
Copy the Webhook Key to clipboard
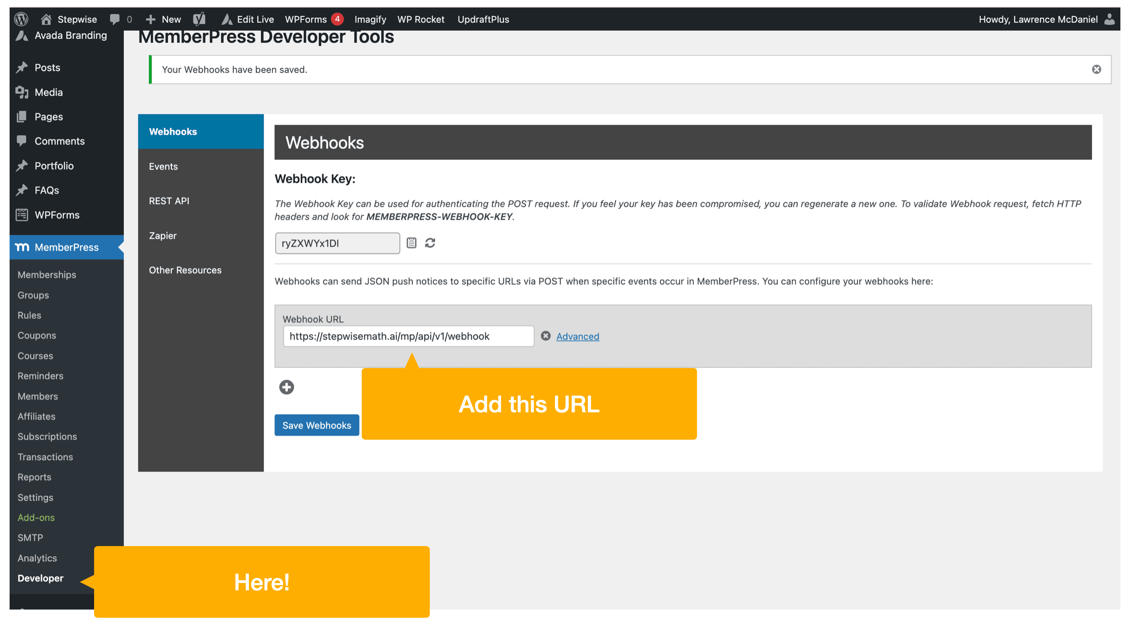coord(412,242)
